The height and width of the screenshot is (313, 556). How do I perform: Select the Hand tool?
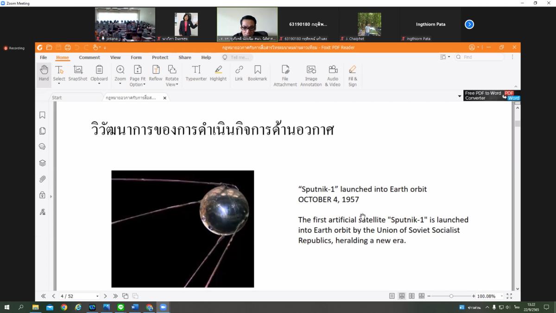44,73
